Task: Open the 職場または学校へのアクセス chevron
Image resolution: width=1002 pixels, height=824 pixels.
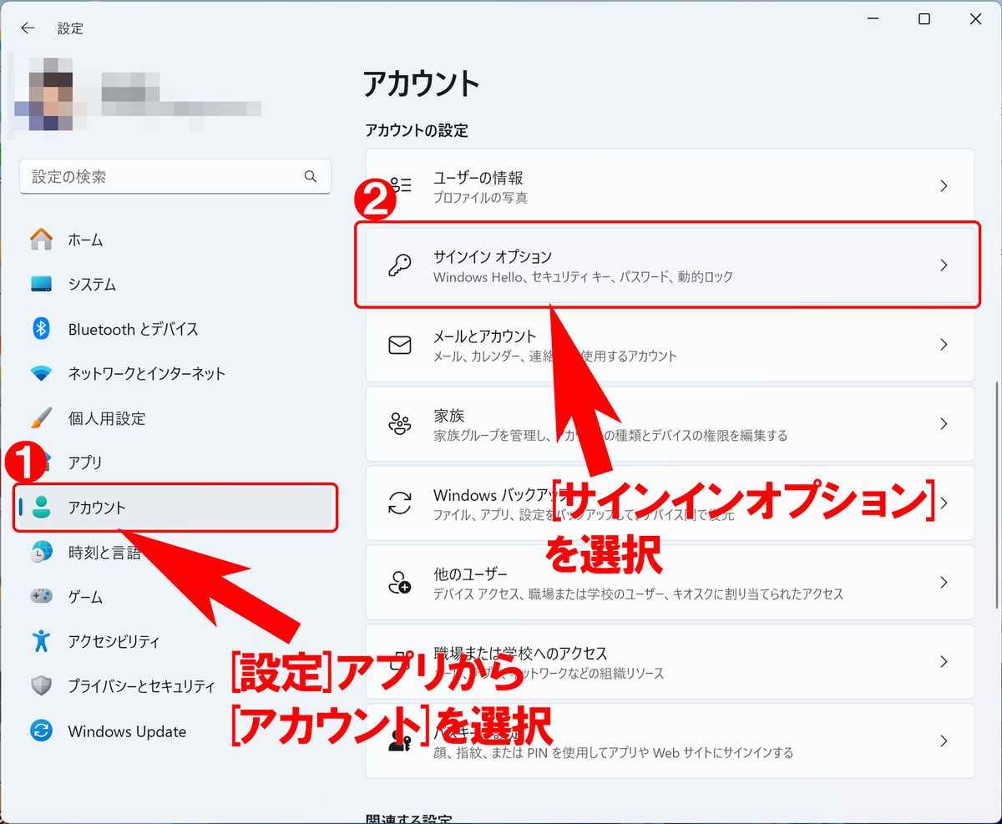Action: 944,662
